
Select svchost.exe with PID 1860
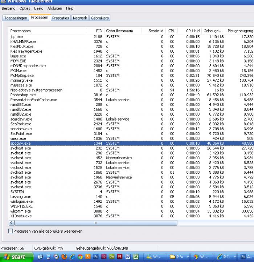[132, 173]
